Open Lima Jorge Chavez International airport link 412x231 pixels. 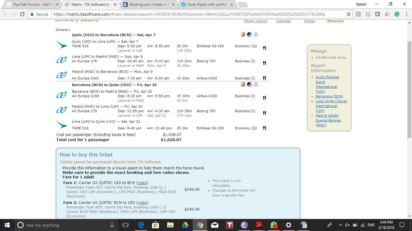[x=331, y=106]
